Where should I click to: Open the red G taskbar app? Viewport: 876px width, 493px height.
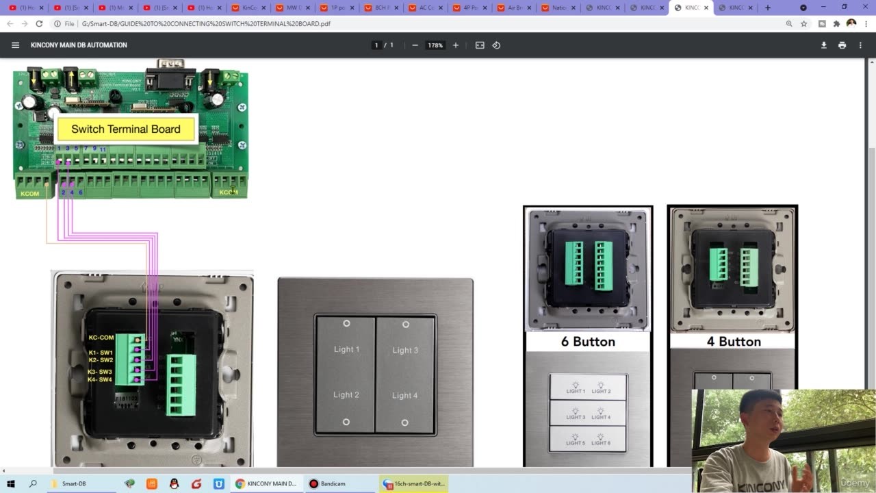pyautogui.click(x=196, y=483)
